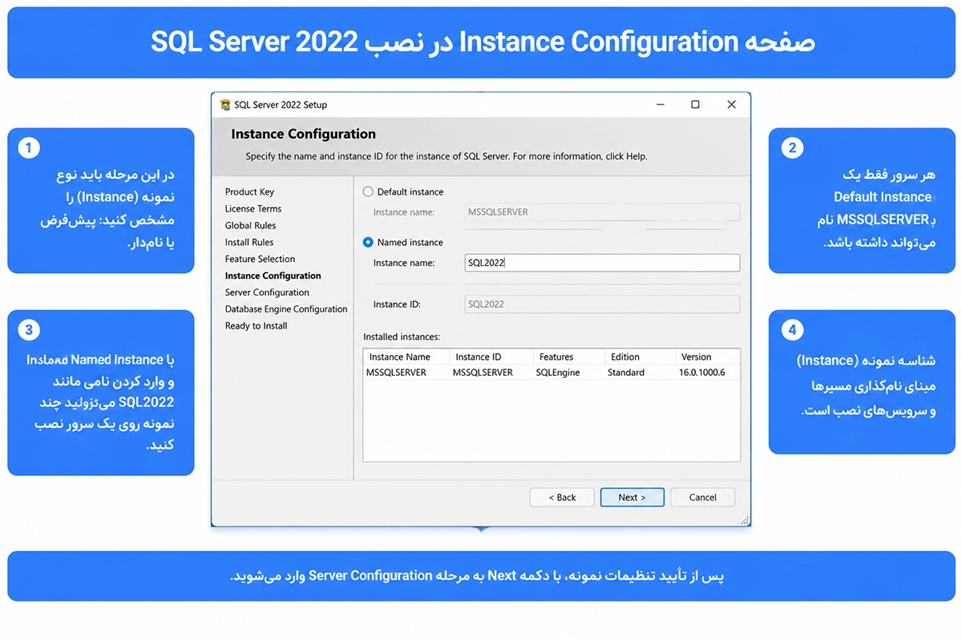
Task: Open the License Terms step
Action: pyautogui.click(x=253, y=209)
